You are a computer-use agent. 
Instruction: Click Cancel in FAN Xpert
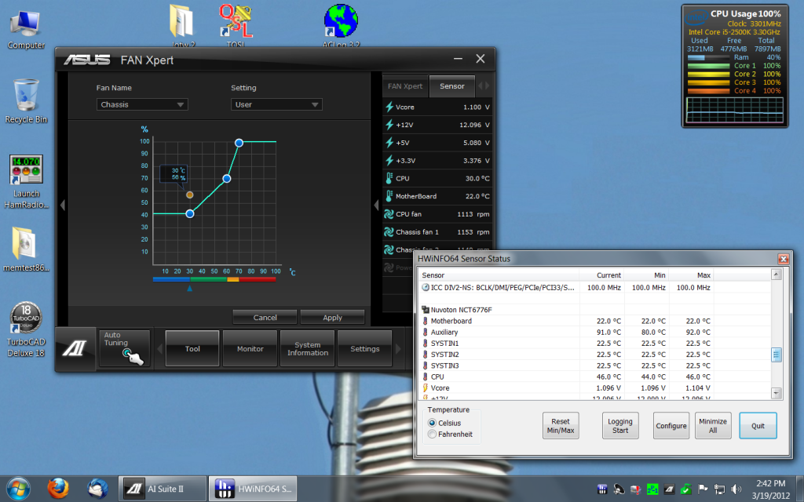265,318
